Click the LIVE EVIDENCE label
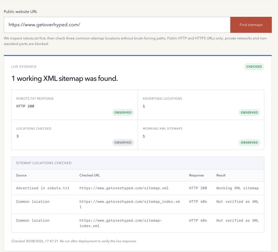278x252 pixels. [x=24, y=67]
